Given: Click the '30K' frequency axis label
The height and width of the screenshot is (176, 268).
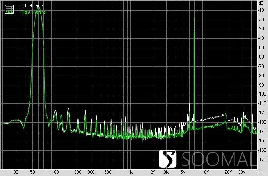Looking at the screenshot, I should [x=242, y=172].
